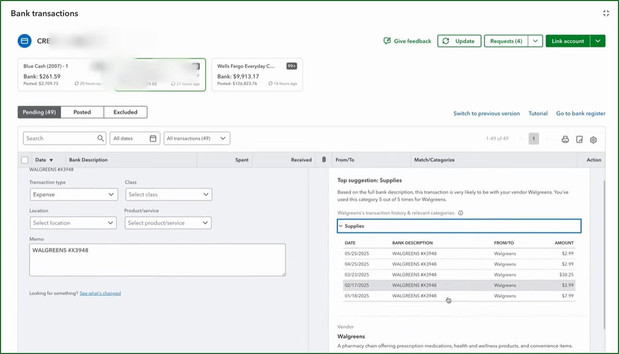Open the Select location dropdown

[x=74, y=223]
